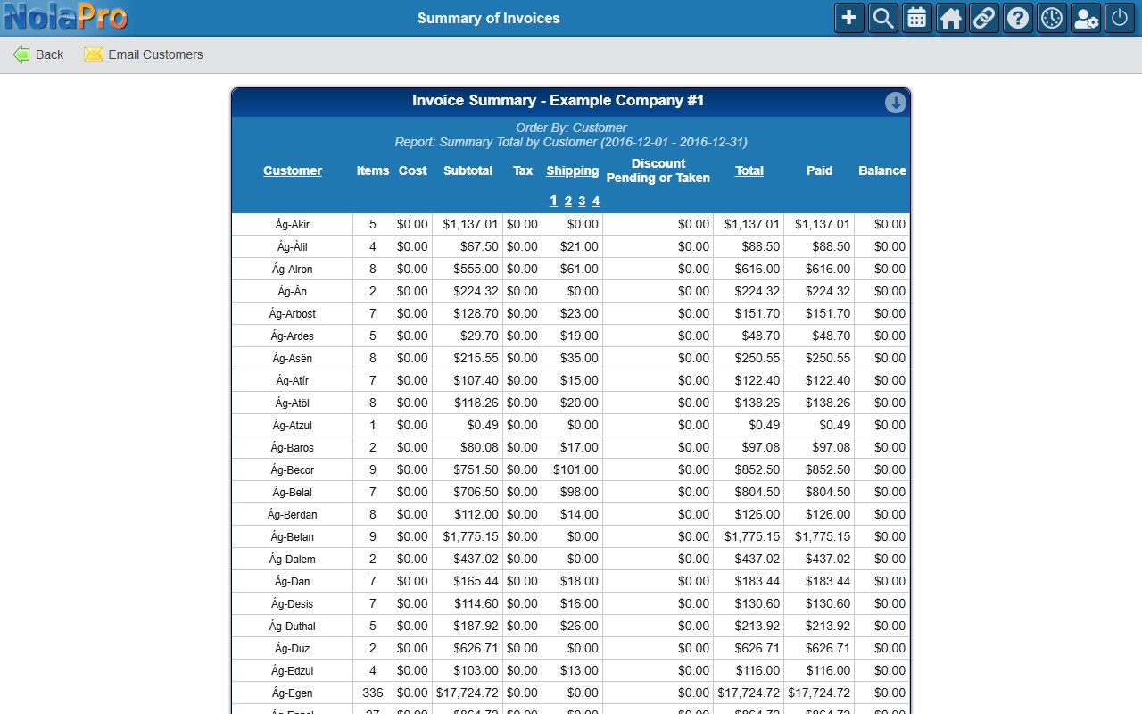The width and height of the screenshot is (1142, 714).
Task: Click the $1,137.01 subtotal for Ág-Akir
Action: [x=470, y=224]
